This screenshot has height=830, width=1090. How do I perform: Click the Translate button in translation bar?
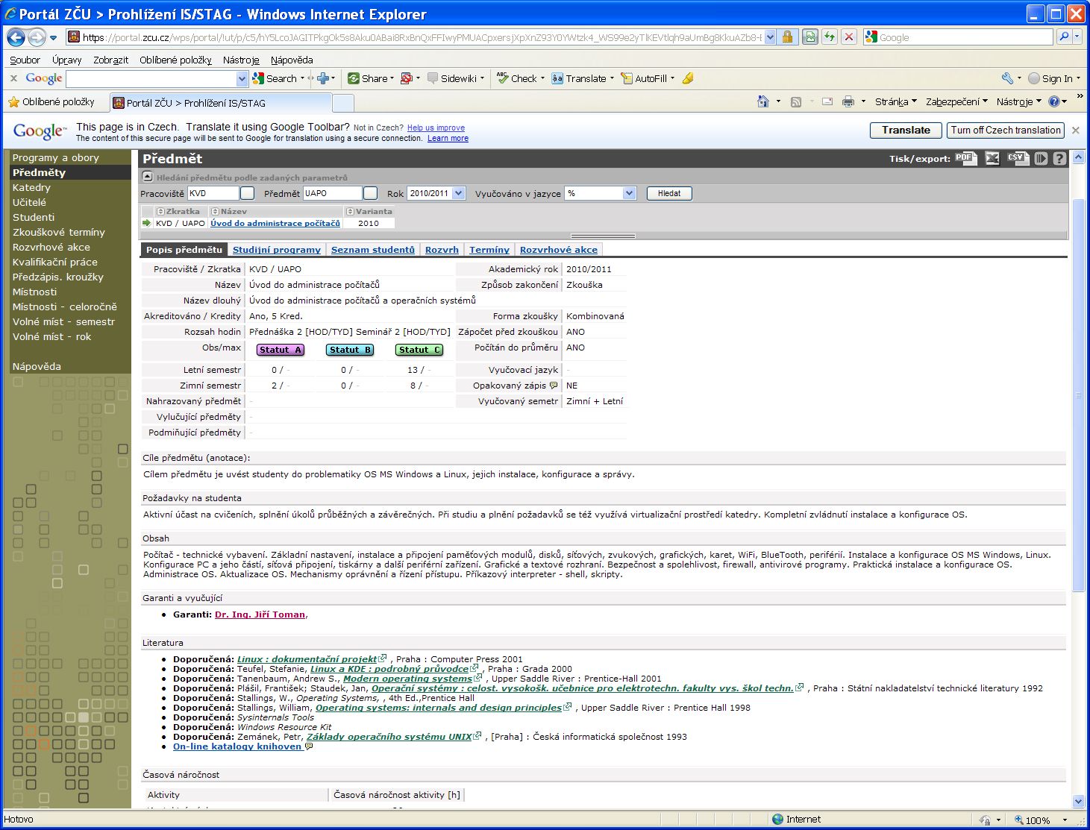pyautogui.click(x=906, y=130)
